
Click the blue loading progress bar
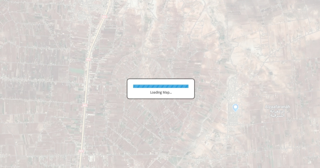pyautogui.click(x=161, y=86)
